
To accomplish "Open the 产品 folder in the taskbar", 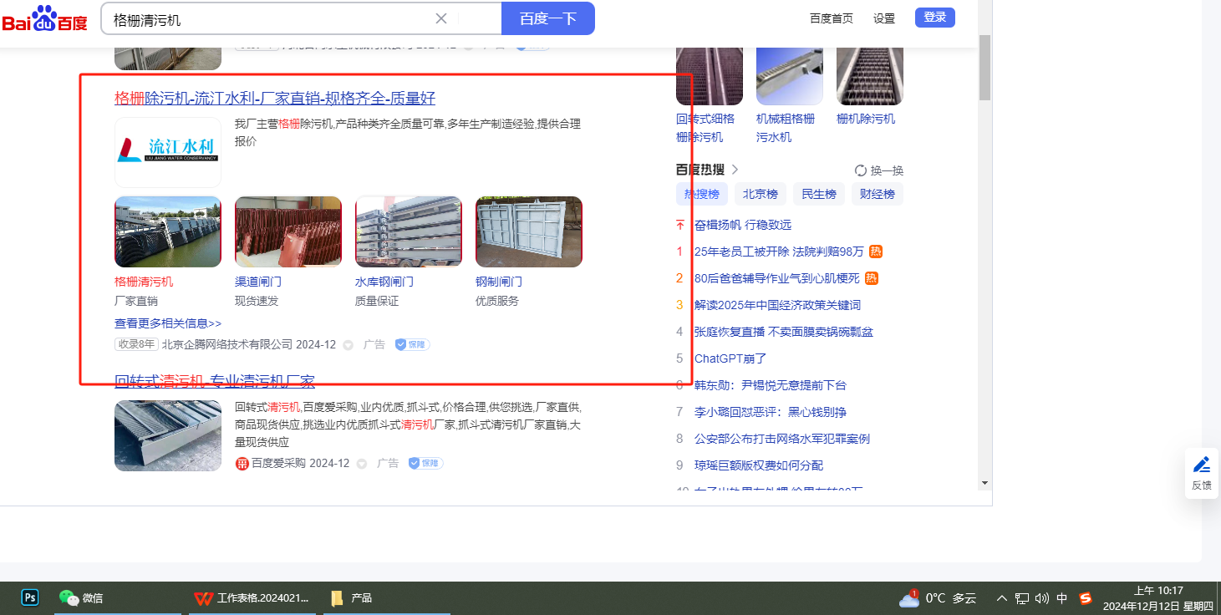I will click(x=387, y=597).
